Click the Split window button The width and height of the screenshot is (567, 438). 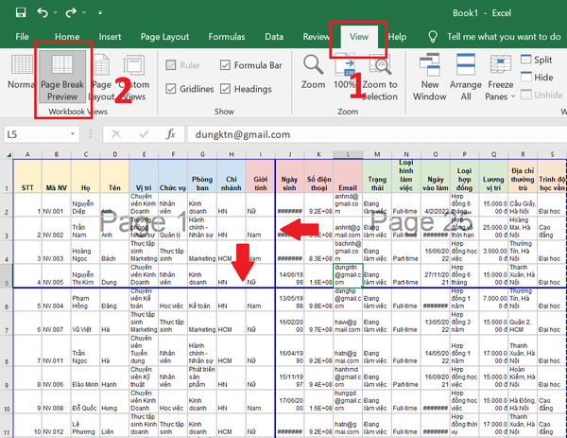tap(537, 60)
